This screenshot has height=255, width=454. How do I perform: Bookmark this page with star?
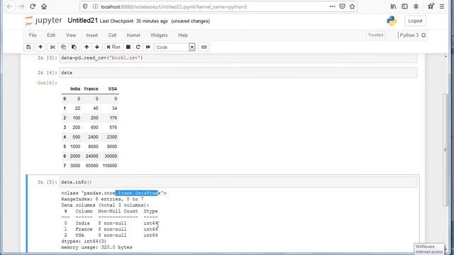pos(352,6)
